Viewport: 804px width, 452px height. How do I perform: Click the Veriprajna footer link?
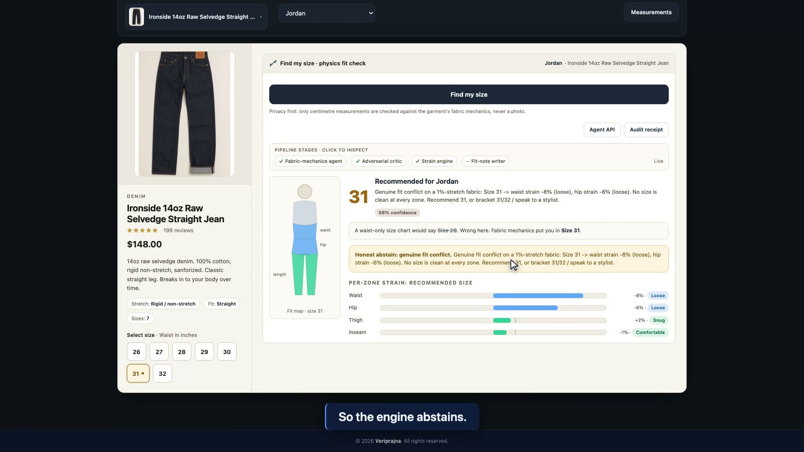point(388,441)
